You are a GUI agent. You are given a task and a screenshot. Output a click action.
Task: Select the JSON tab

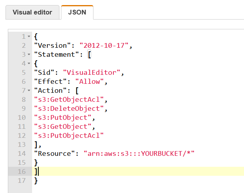pyautogui.click(x=77, y=12)
